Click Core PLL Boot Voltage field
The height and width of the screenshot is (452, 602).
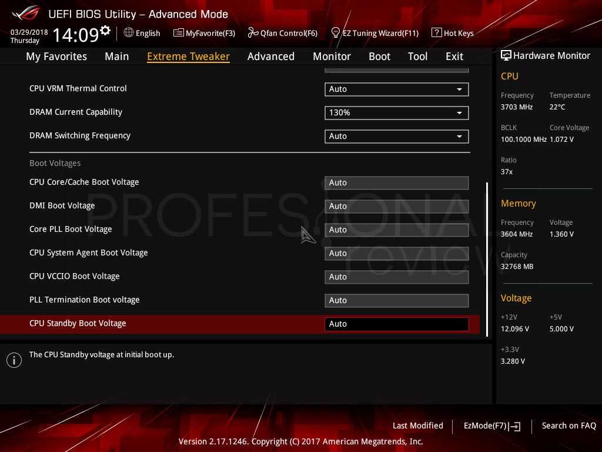pyautogui.click(x=397, y=230)
